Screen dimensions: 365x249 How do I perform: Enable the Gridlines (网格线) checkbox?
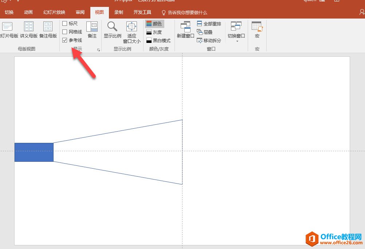tap(65, 32)
